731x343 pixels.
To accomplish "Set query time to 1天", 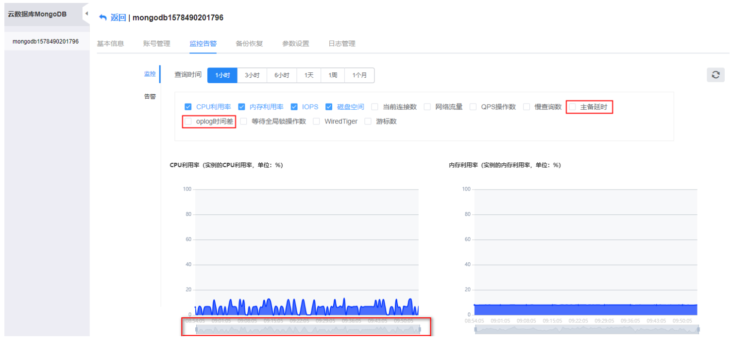I will click(x=309, y=75).
